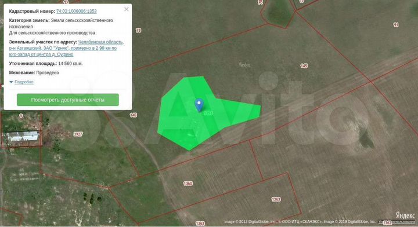Viewport: 418px width, 227px height.
Task: Open the land plot address link
Action: click(66, 48)
